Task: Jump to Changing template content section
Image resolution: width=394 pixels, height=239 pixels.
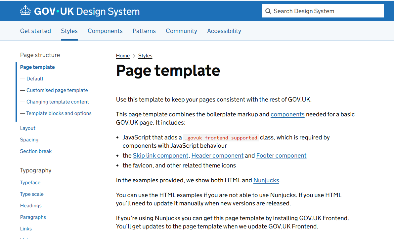Action: pyautogui.click(x=58, y=102)
